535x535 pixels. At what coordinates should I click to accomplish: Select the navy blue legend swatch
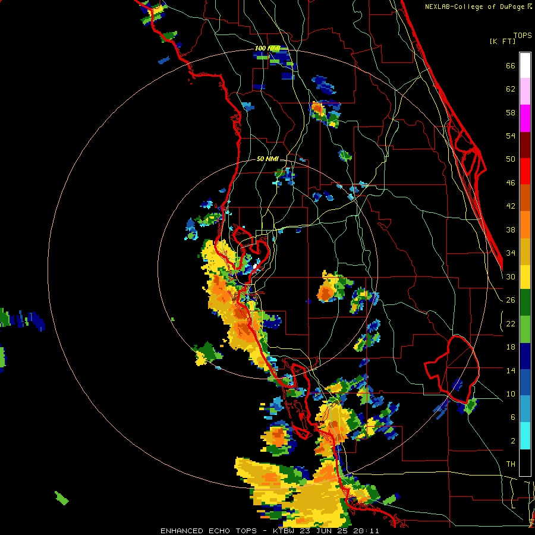pos(525,356)
